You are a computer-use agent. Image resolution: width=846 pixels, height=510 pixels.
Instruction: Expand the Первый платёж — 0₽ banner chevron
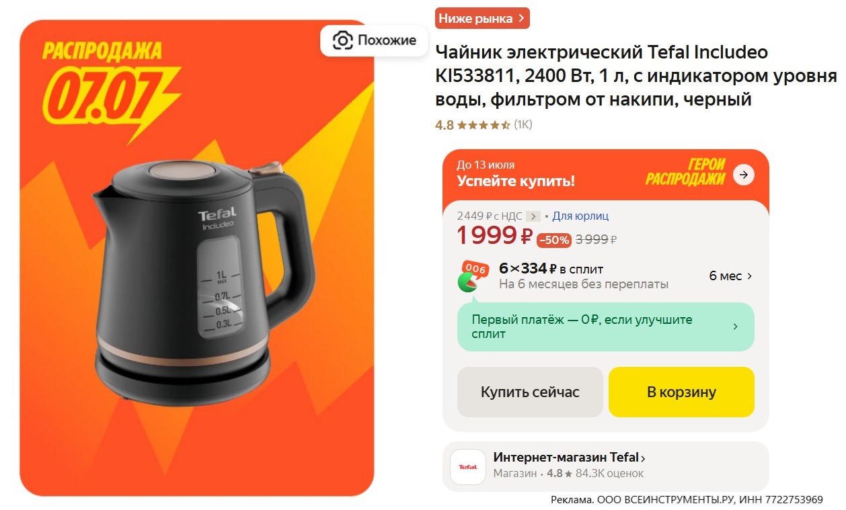tap(735, 327)
